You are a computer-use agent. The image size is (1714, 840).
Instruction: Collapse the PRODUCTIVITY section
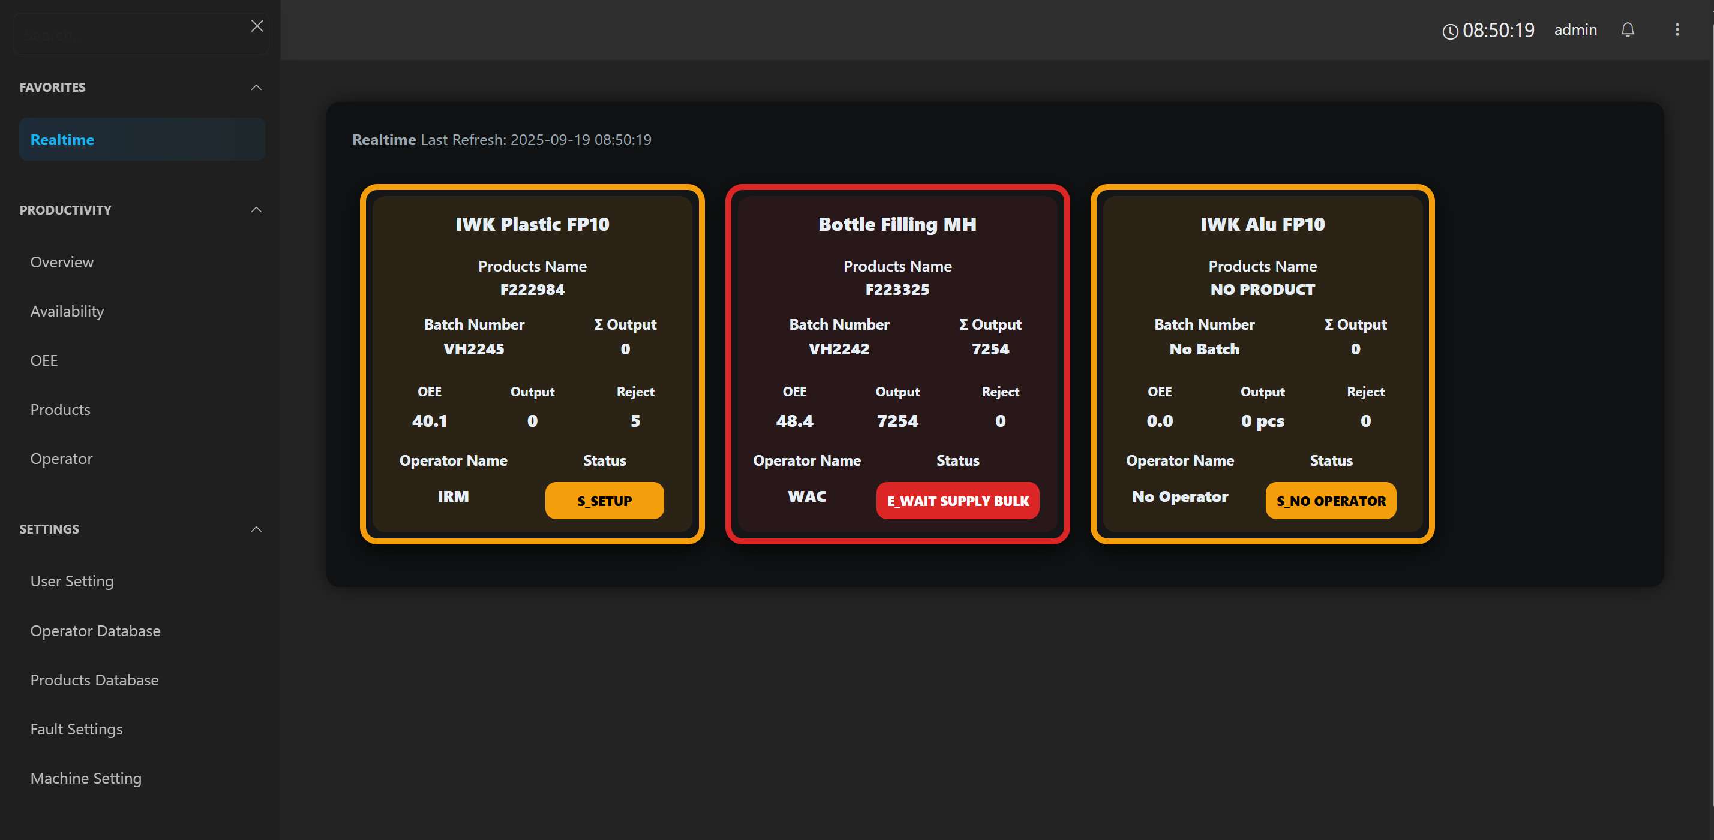click(257, 209)
